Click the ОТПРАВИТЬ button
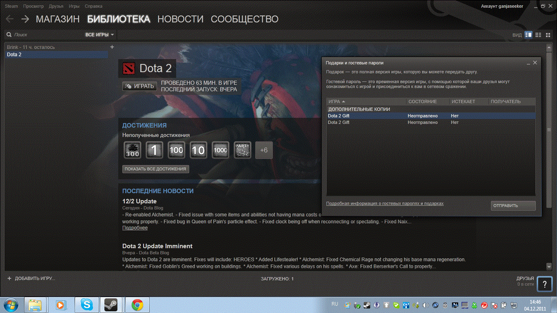The image size is (557, 313). [513, 206]
